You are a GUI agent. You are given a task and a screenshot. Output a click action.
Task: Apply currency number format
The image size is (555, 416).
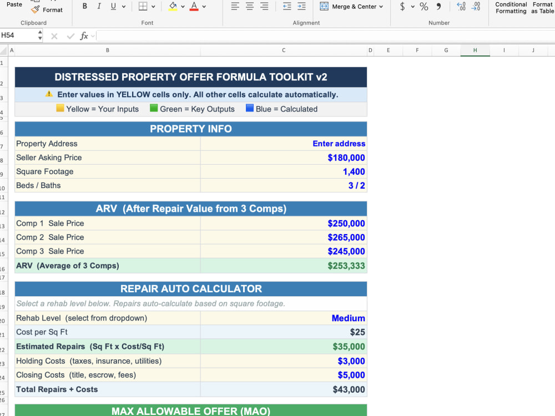click(x=402, y=6)
